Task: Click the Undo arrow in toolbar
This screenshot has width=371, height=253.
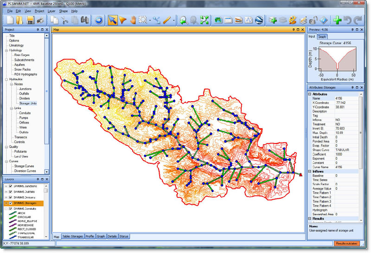Action: (x=349, y=20)
